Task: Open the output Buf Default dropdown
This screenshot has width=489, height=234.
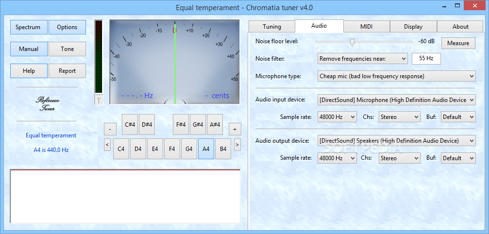Action: pos(458,158)
